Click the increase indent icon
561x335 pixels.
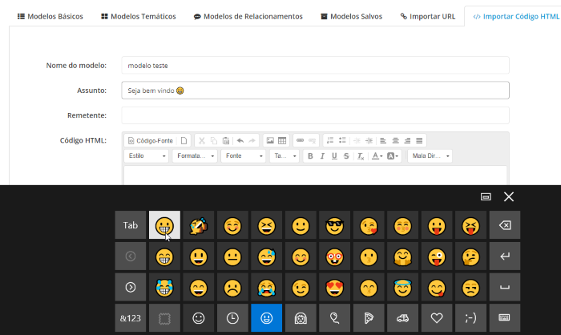[369, 141]
